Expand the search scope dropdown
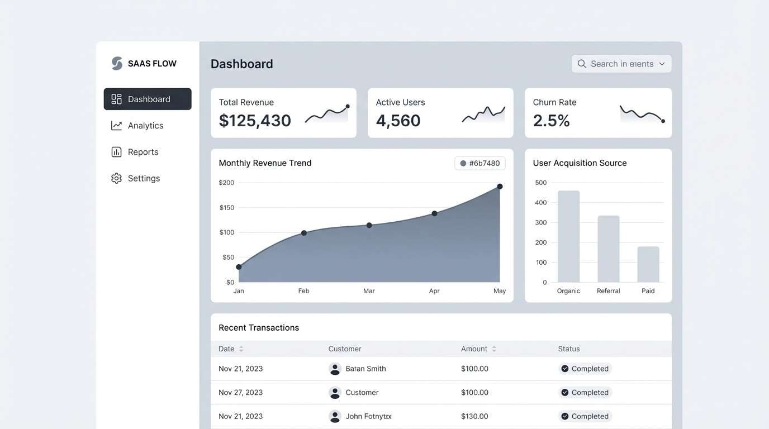 [x=663, y=64]
